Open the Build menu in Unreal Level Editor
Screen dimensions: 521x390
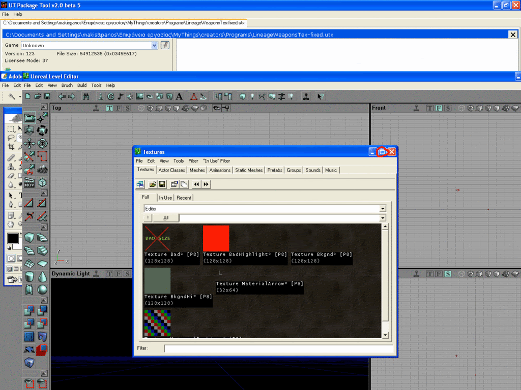(82, 85)
